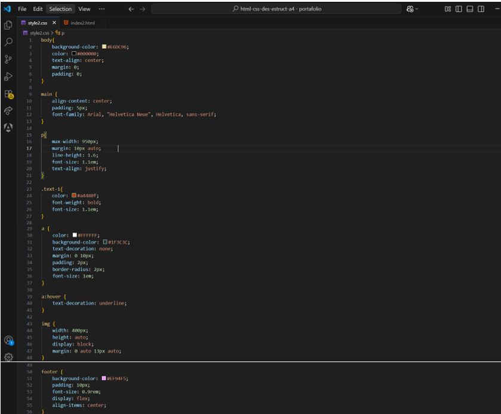Open color picker for #E6DC96 swatch

[104, 47]
